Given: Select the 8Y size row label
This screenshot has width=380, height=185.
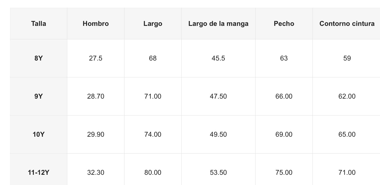Looking at the screenshot, I should click(39, 58).
